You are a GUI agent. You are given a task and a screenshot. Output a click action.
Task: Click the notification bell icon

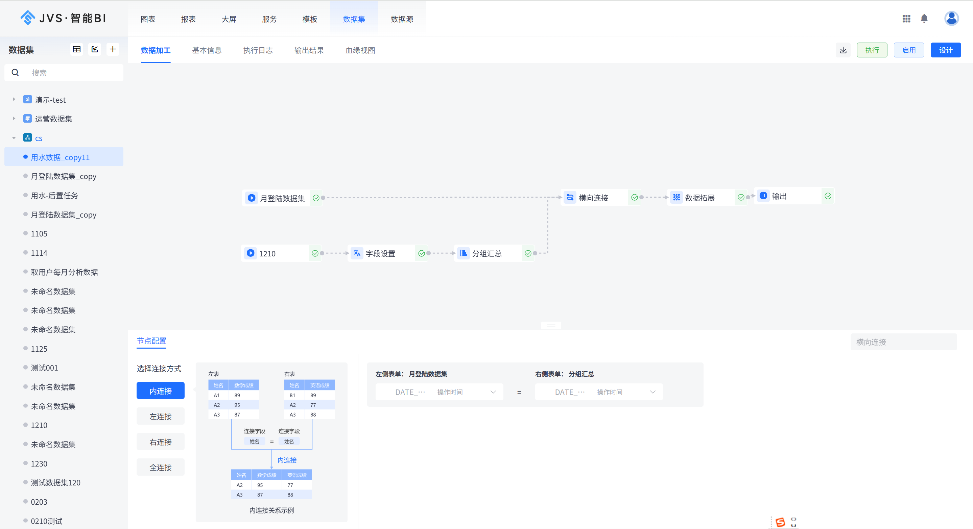[924, 19]
